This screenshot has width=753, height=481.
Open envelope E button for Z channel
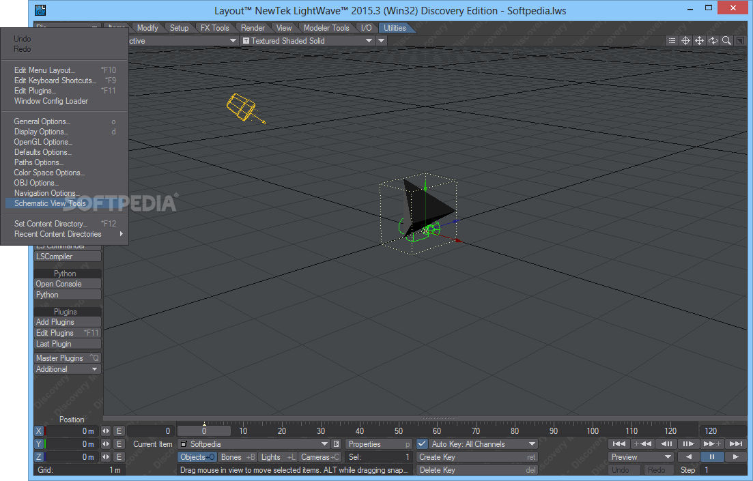[x=119, y=457]
